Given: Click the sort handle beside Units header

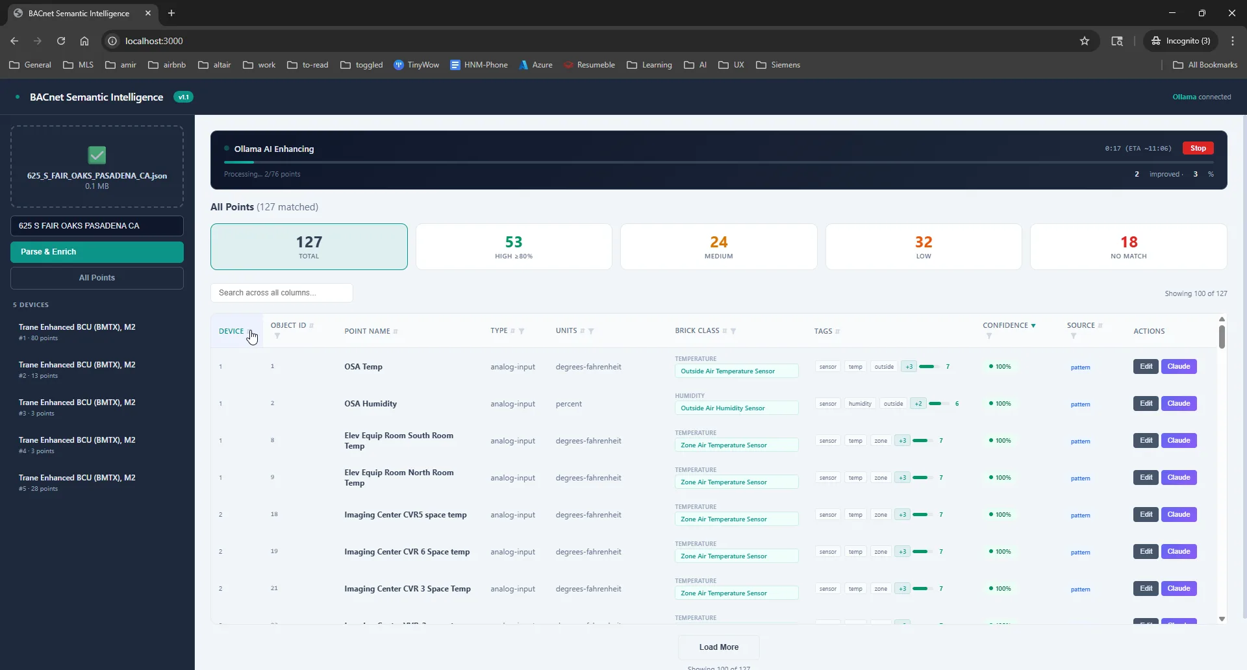Looking at the screenshot, I should (x=583, y=331).
